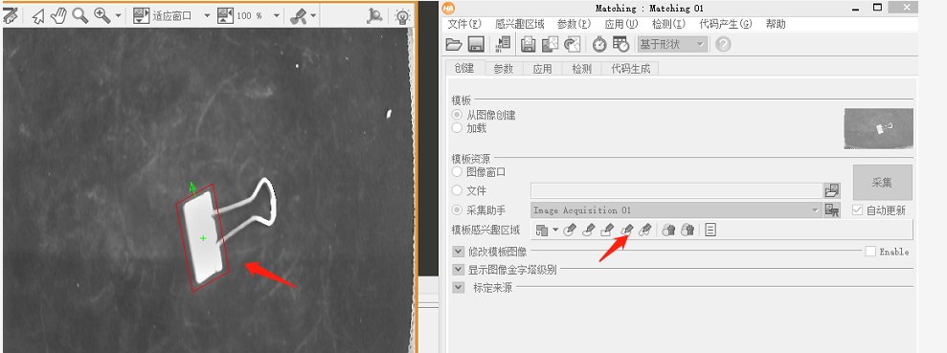Viewport: 947px width, 353px height.
Task: Click the insert code icon
Action: click(x=503, y=44)
